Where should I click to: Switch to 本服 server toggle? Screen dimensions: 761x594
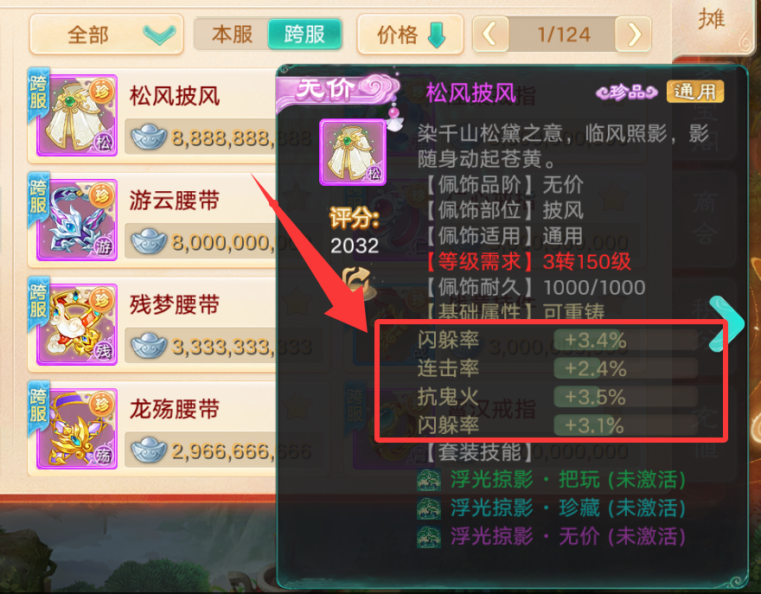click(232, 35)
